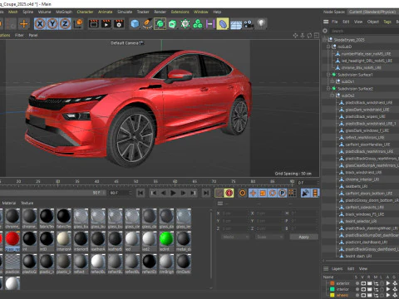Open the Character menu
The image size is (399, 299).
pos(85,12)
